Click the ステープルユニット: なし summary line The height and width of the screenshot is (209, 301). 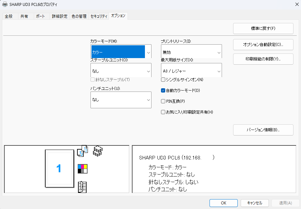point(171,175)
